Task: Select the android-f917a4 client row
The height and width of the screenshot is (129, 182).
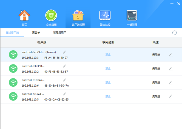Action: [x=82, y=96]
